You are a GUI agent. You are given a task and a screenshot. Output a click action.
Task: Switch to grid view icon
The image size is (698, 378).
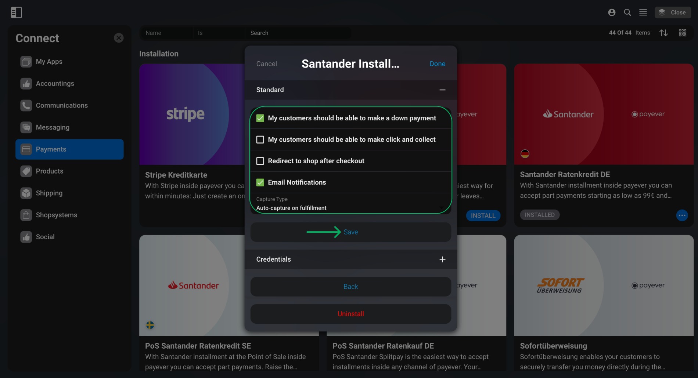[x=683, y=33]
